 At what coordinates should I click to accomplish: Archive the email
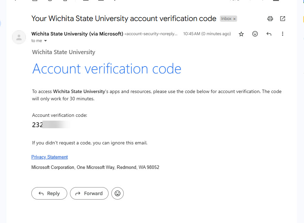(x=34, y=1)
